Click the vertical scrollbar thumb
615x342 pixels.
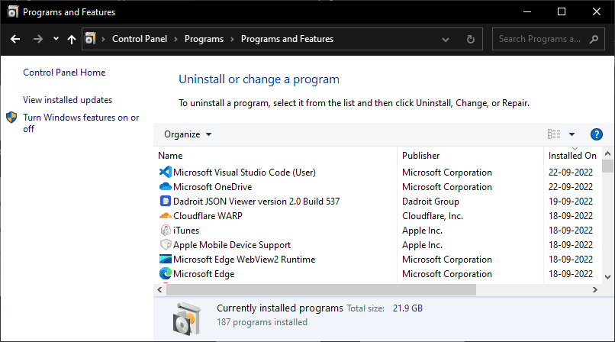point(607,166)
